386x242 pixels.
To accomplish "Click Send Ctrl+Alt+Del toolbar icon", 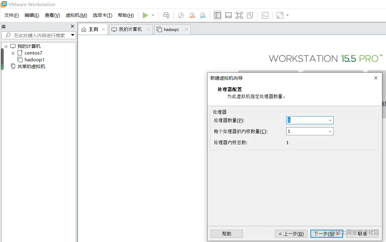I will (166, 15).
